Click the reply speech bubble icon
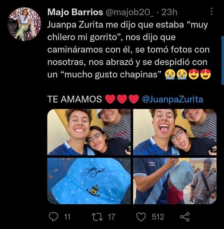The image size is (224, 229). point(53,217)
